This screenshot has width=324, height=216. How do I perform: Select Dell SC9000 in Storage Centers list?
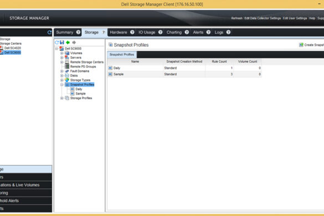(x=13, y=53)
